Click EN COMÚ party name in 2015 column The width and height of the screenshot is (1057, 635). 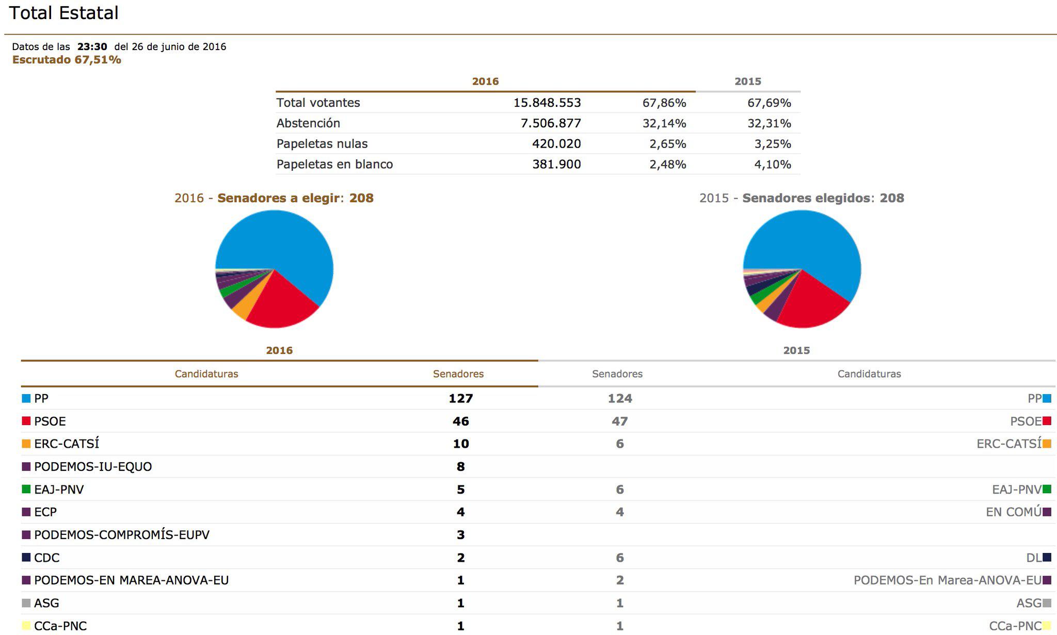tap(1014, 512)
